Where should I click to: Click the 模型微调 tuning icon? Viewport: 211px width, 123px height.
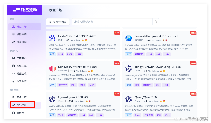[x=13, y=34]
